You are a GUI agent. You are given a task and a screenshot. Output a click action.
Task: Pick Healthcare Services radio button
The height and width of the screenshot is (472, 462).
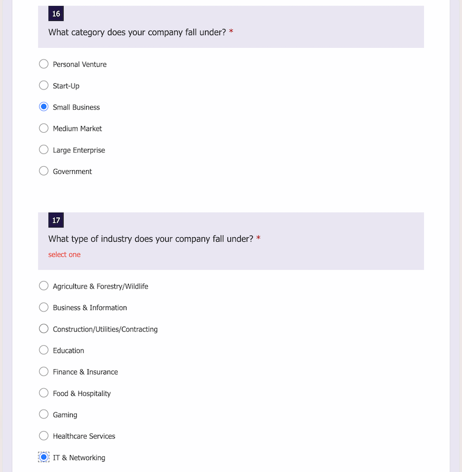pyautogui.click(x=44, y=436)
